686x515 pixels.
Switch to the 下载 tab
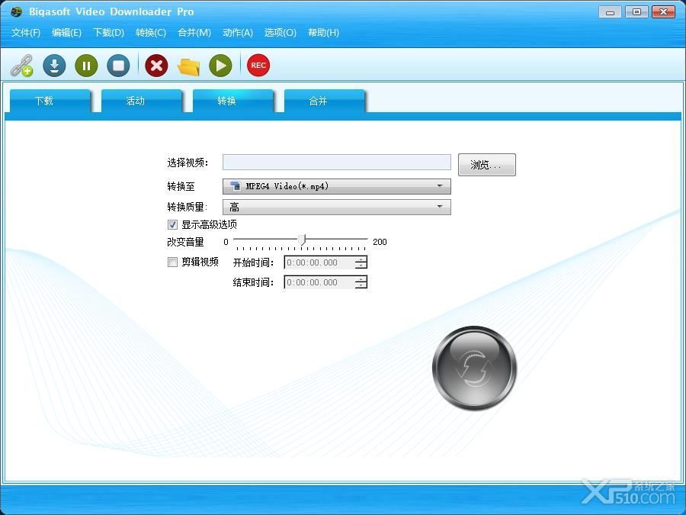(x=50, y=101)
